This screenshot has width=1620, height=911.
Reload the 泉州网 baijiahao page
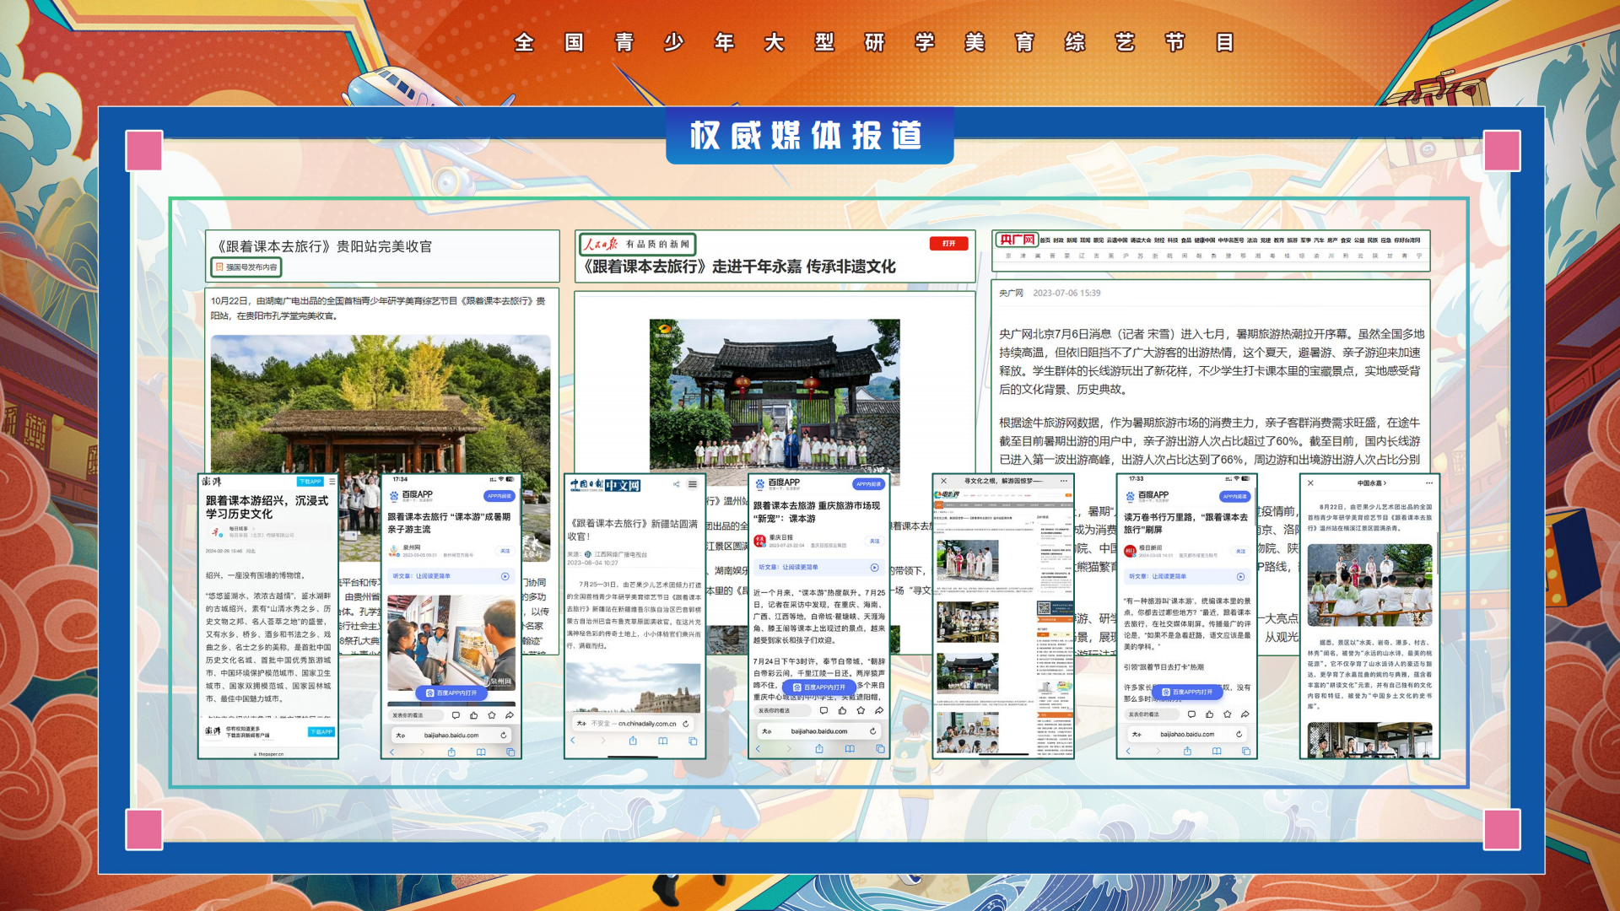[504, 735]
